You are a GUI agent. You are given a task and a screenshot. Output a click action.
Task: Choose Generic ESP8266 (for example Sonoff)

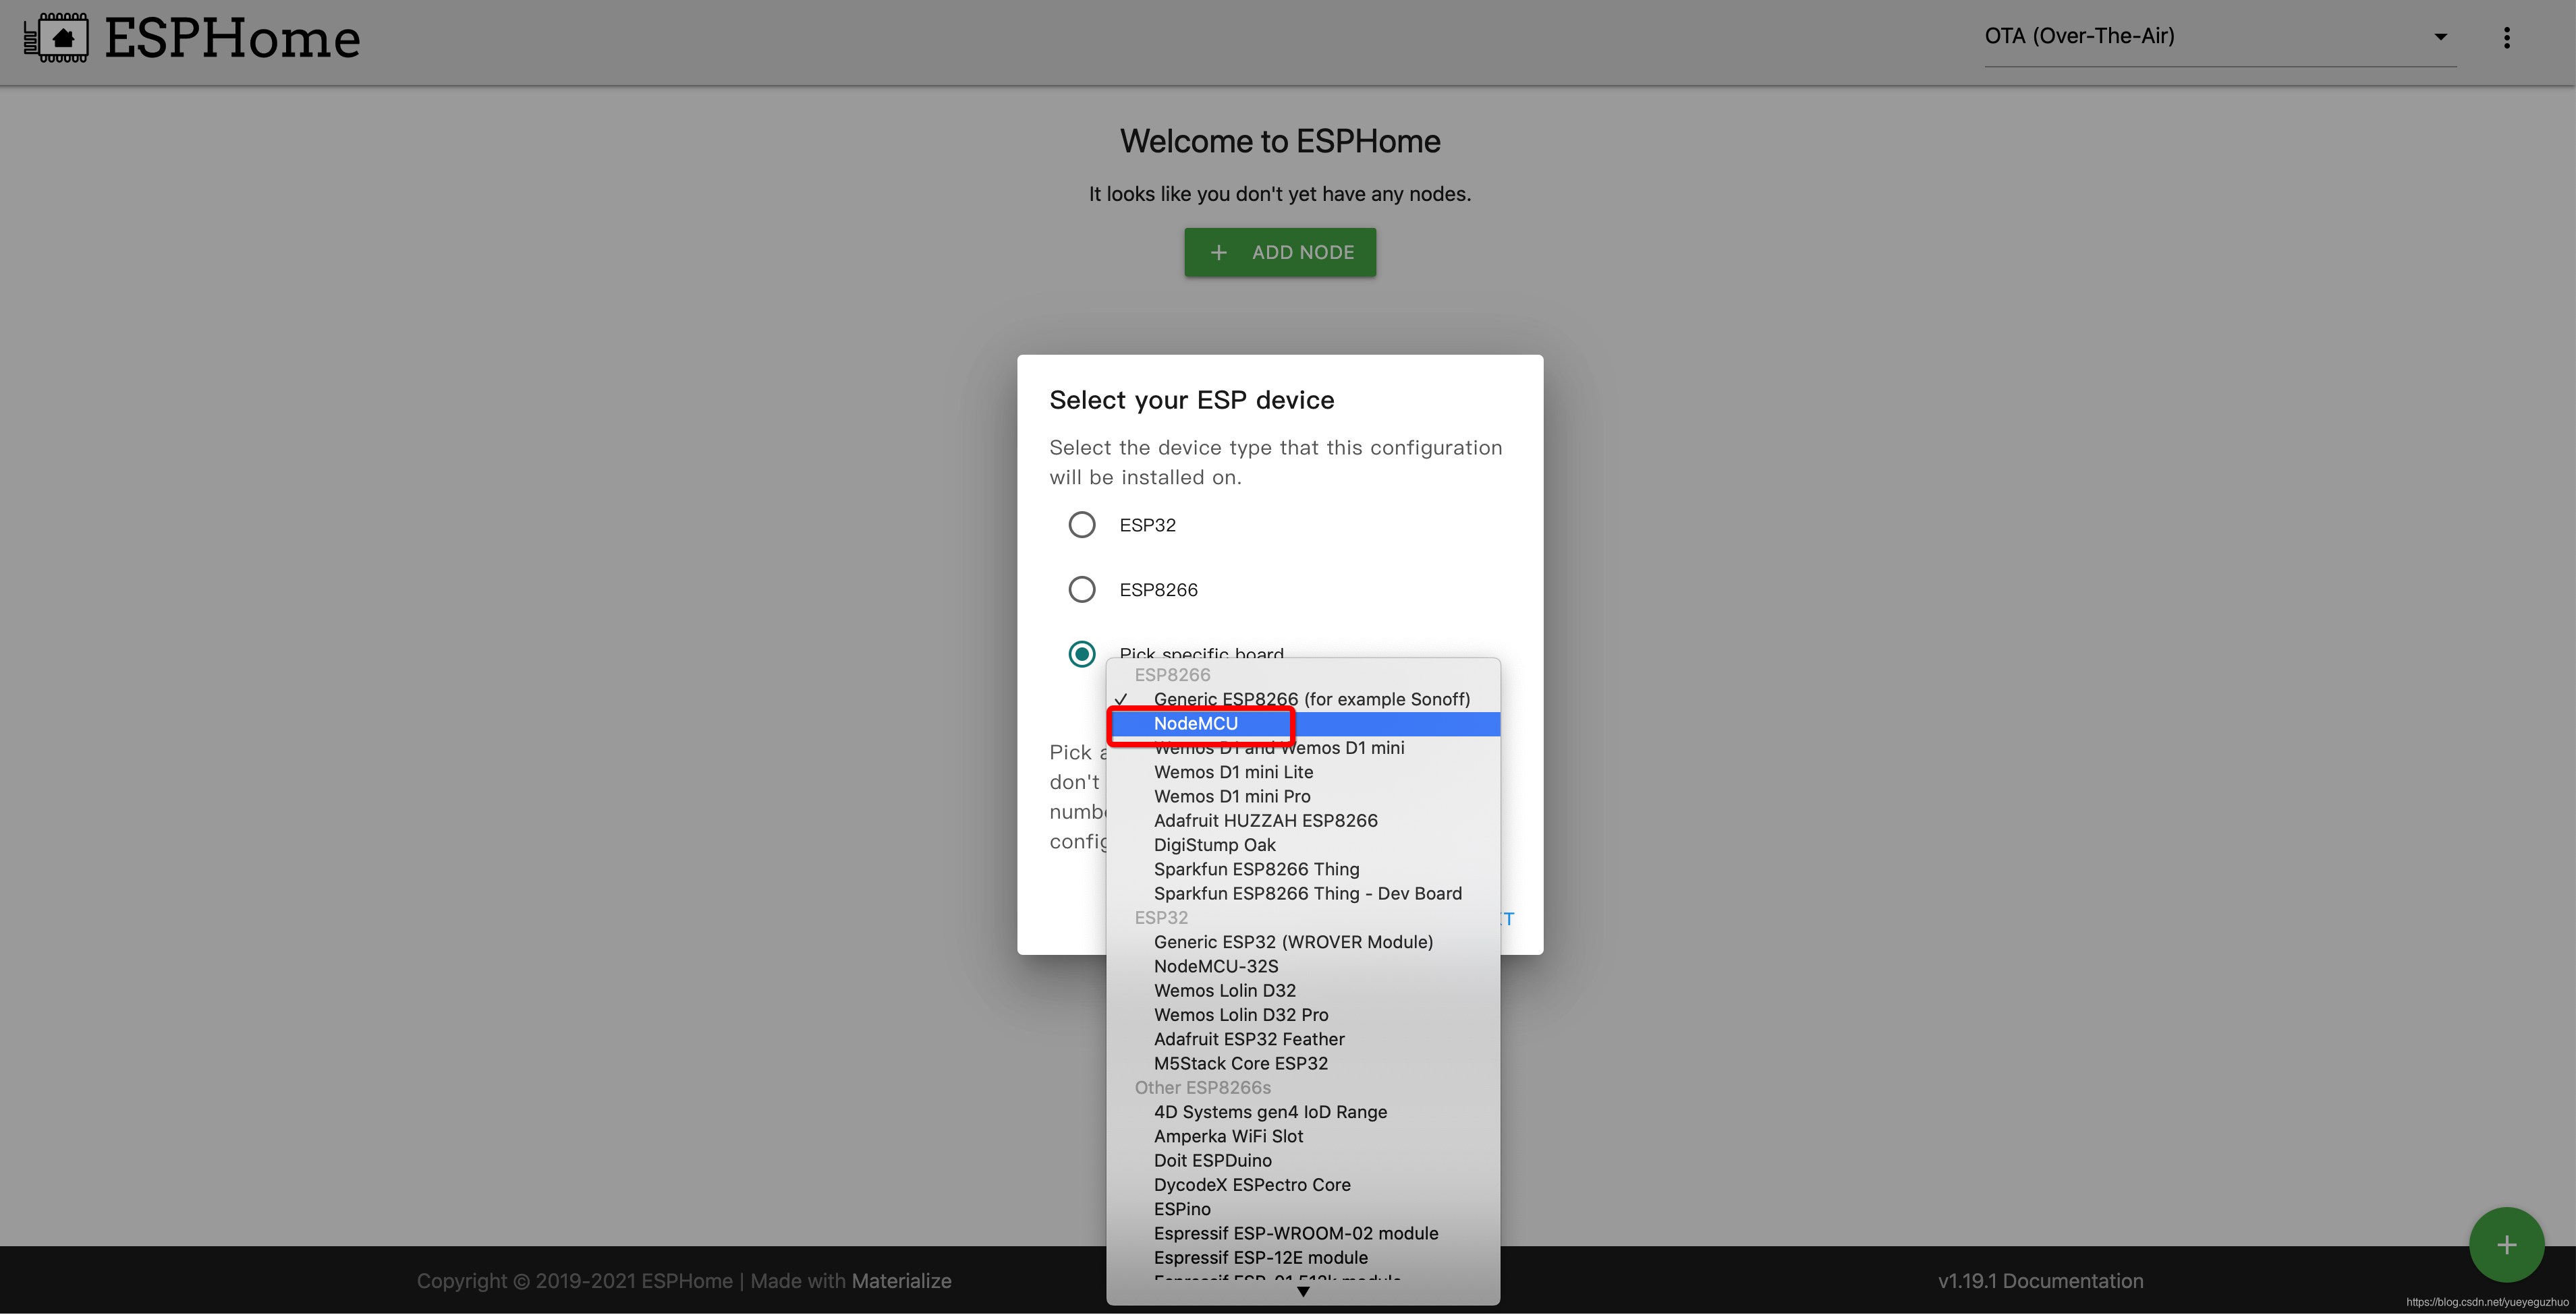(1303, 699)
